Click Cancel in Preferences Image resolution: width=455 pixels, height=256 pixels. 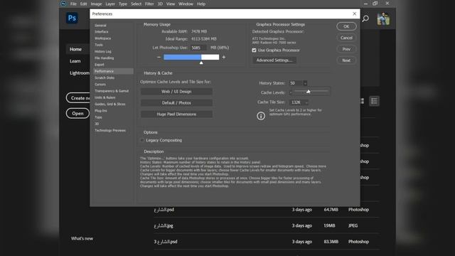click(346, 38)
